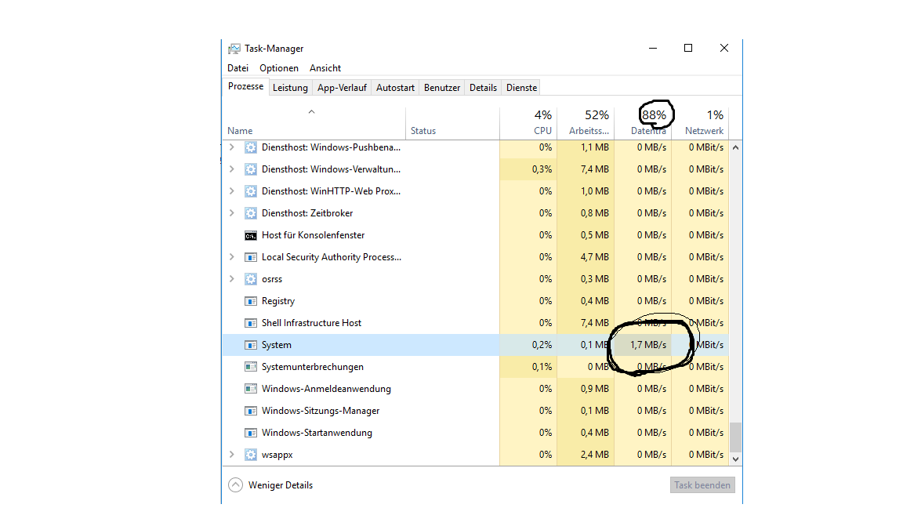Sort by the Name column header
903x508 pixels.
[x=314, y=122]
